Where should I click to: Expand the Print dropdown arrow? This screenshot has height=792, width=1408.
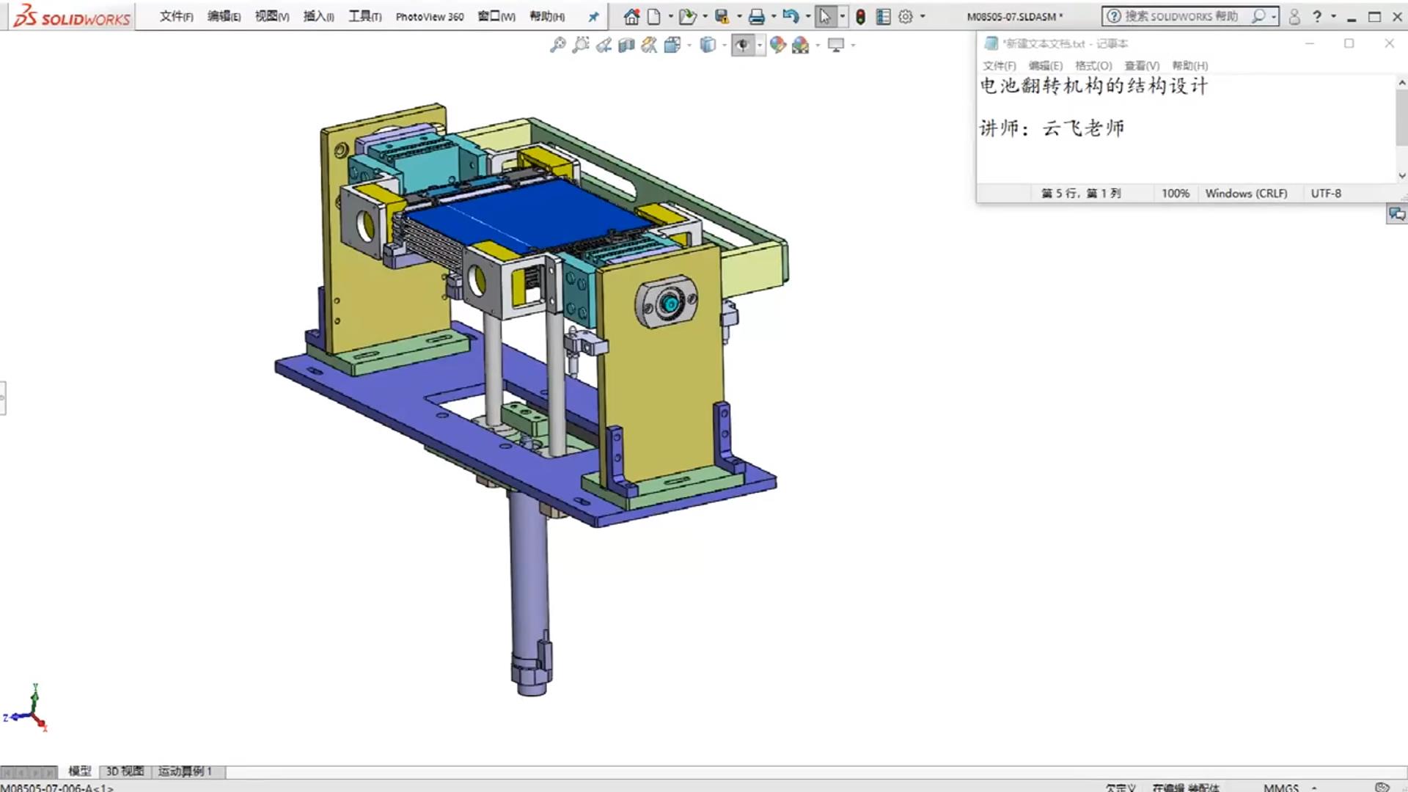(774, 16)
